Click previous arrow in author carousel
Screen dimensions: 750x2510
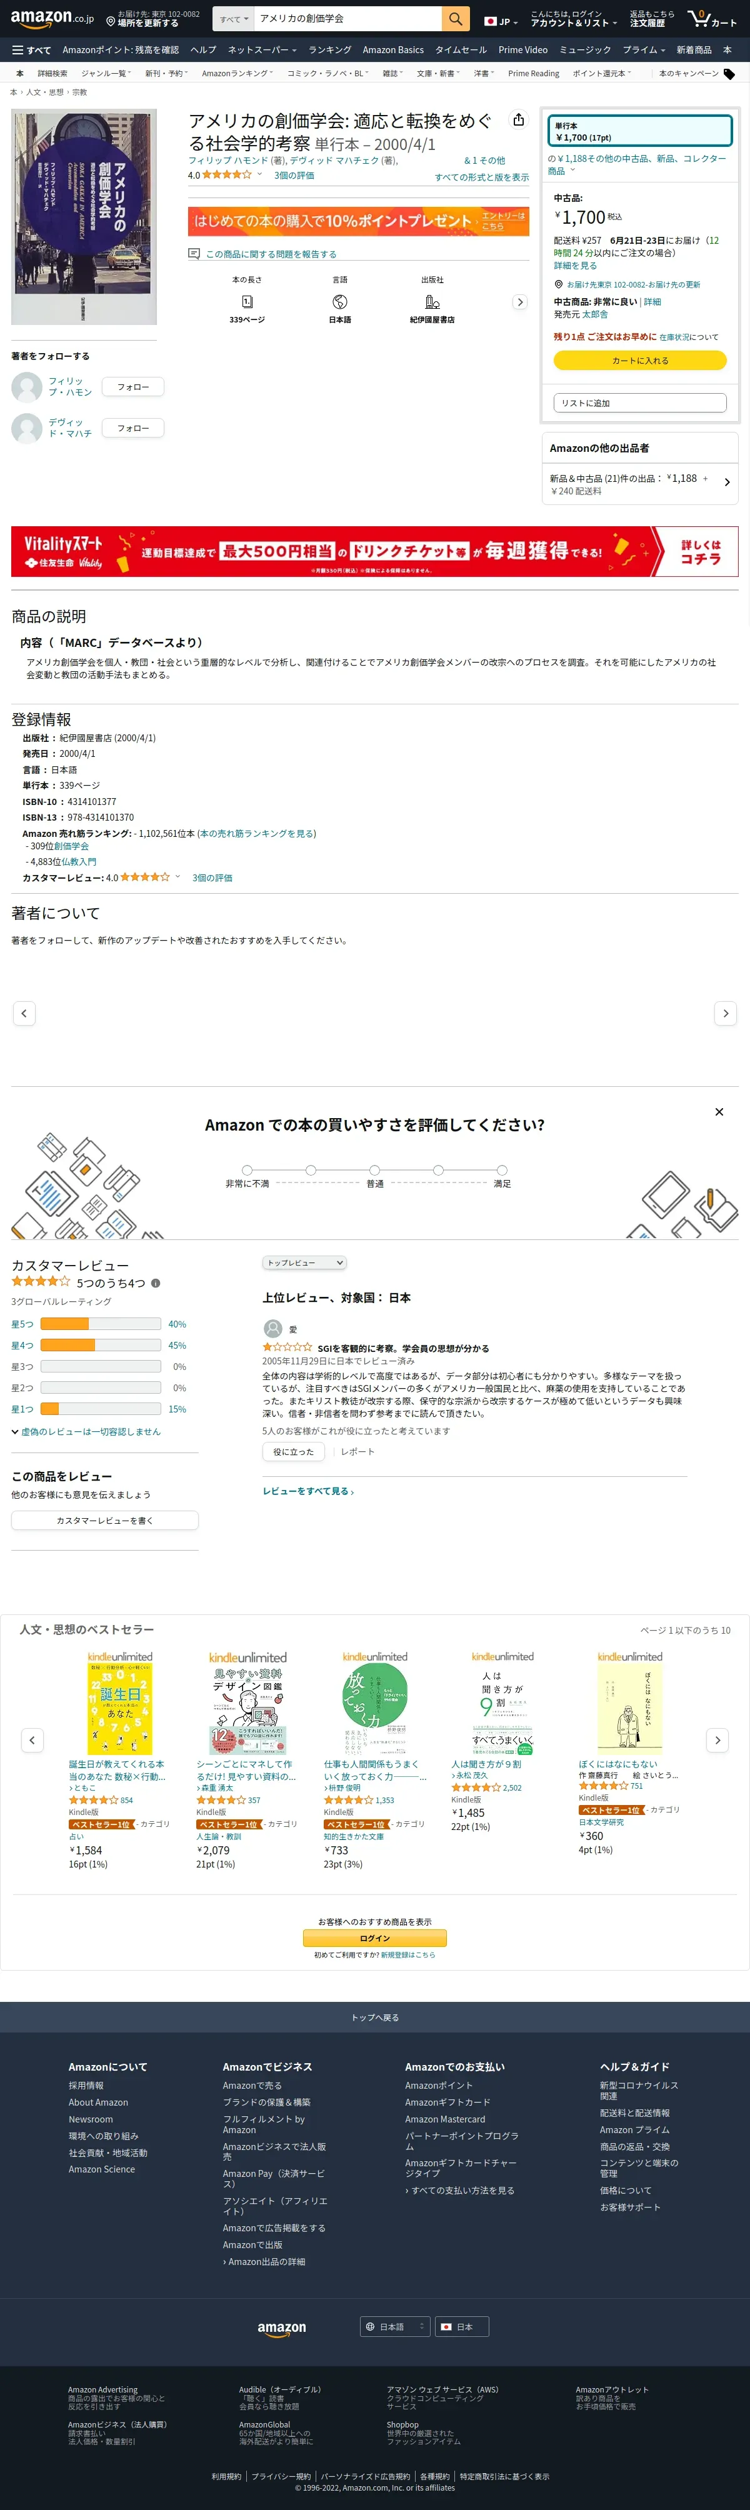point(24,1013)
